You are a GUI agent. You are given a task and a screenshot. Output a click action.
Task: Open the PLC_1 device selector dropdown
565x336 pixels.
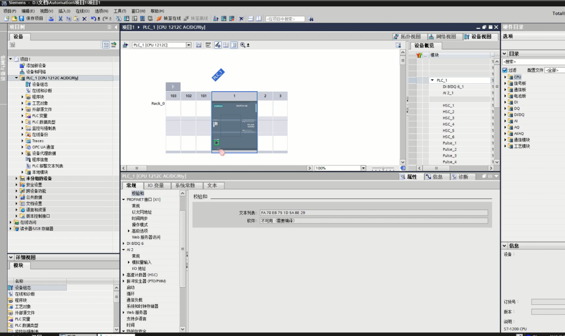click(x=188, y=45)
